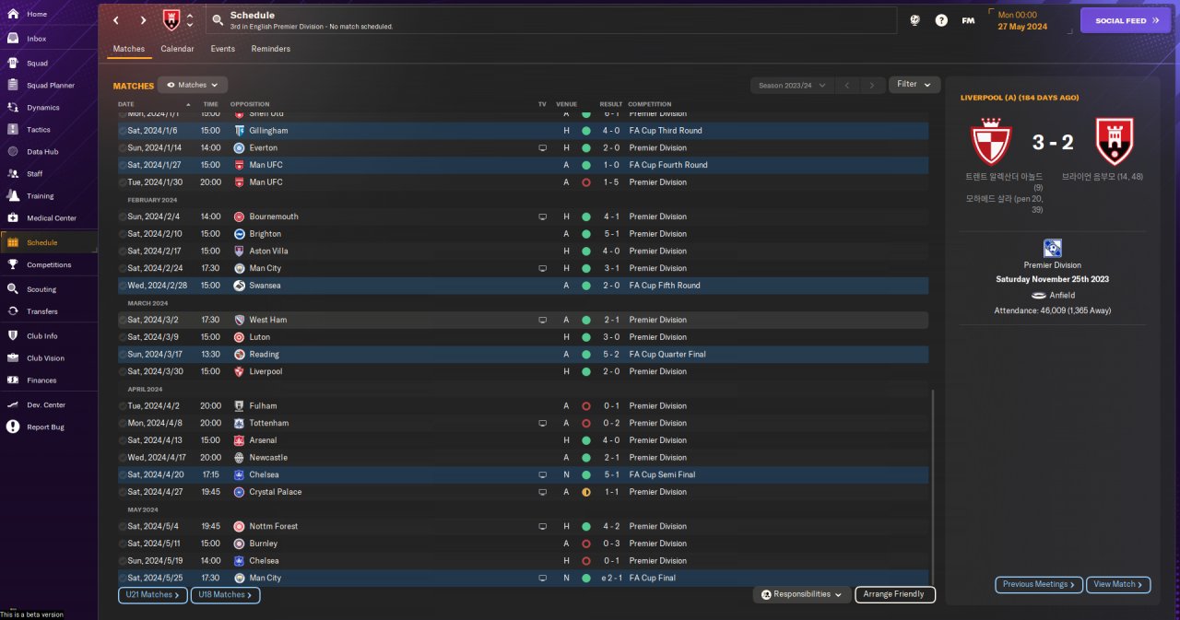
Task: Click Liverpool crest in the match summary panel
Action: click(x=992, y=142)
